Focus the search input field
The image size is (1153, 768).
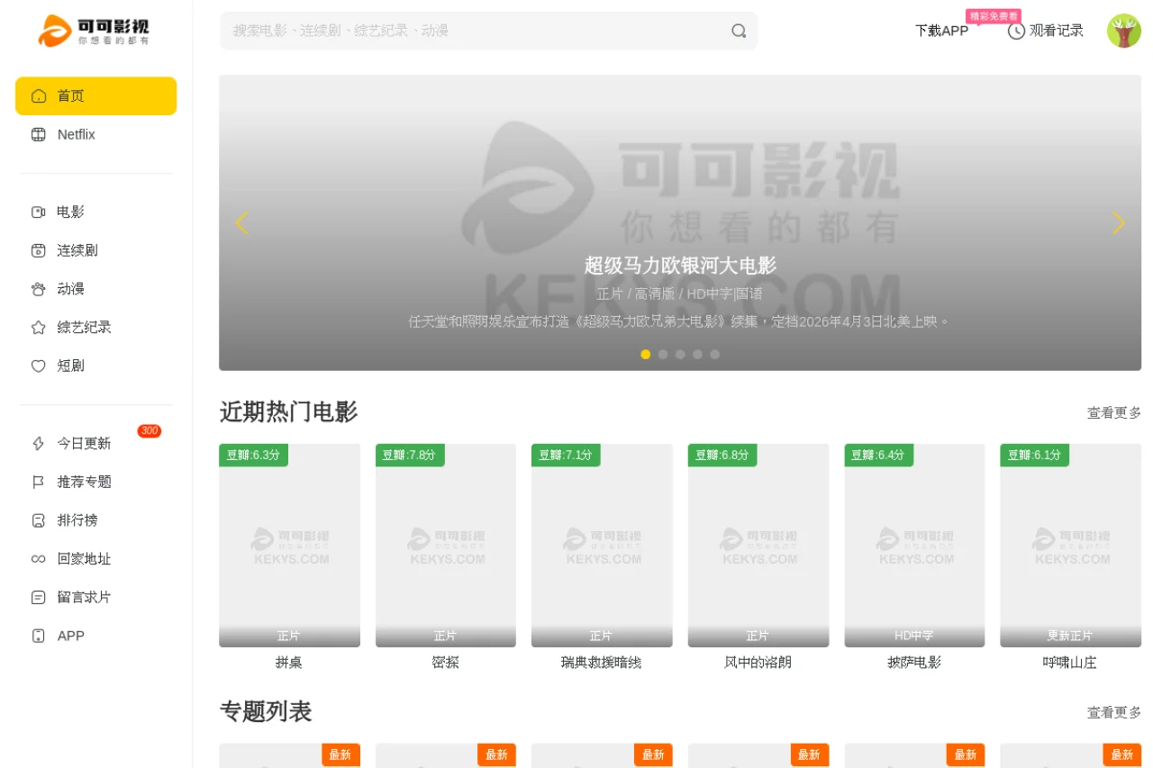point(489,31)
